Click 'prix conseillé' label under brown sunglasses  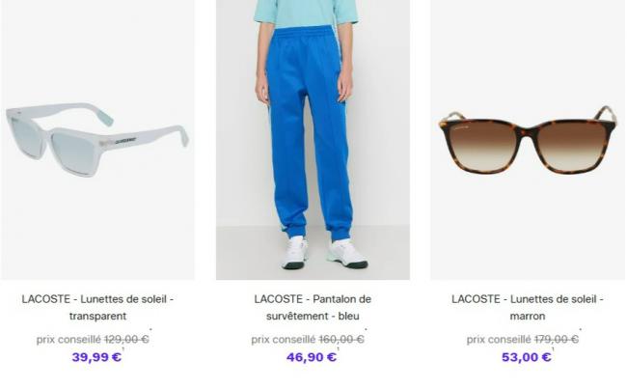[x=499, y=340]
